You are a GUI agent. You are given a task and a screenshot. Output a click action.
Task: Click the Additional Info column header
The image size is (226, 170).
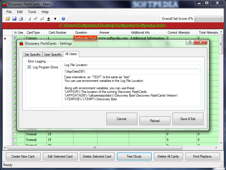[147, 32]
